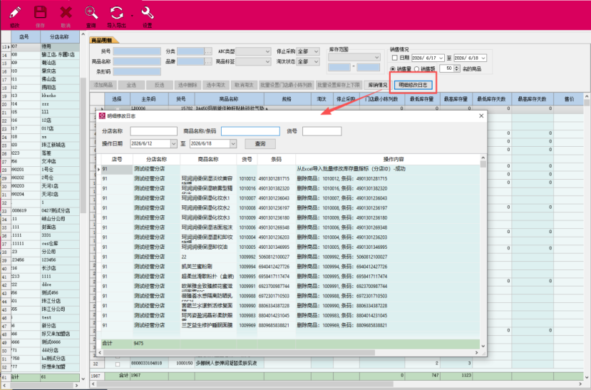Close the 明细修改日志 dialog

(481, 116)
